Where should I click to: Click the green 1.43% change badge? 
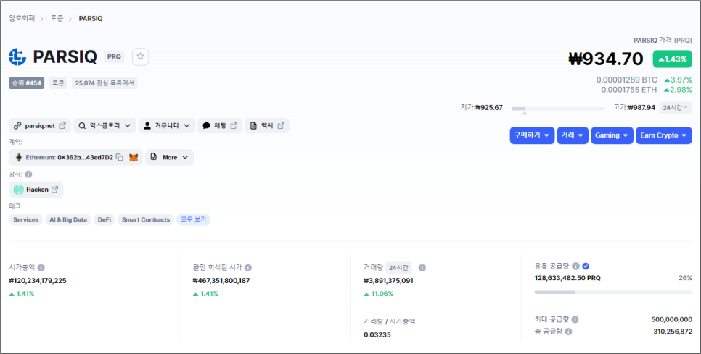pyautogui.click(x=673, y=59)
